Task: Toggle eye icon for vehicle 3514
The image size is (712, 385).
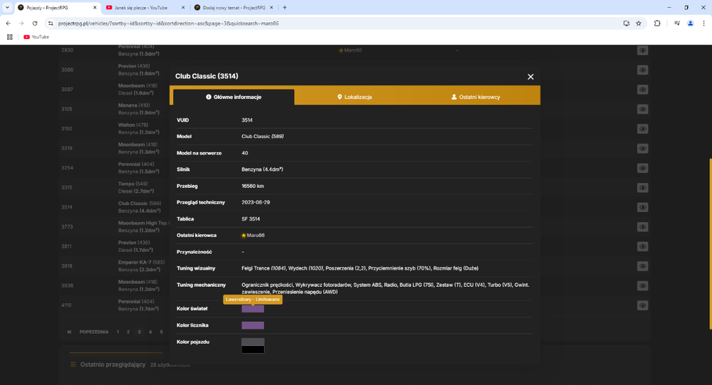Action: (642, 207)
